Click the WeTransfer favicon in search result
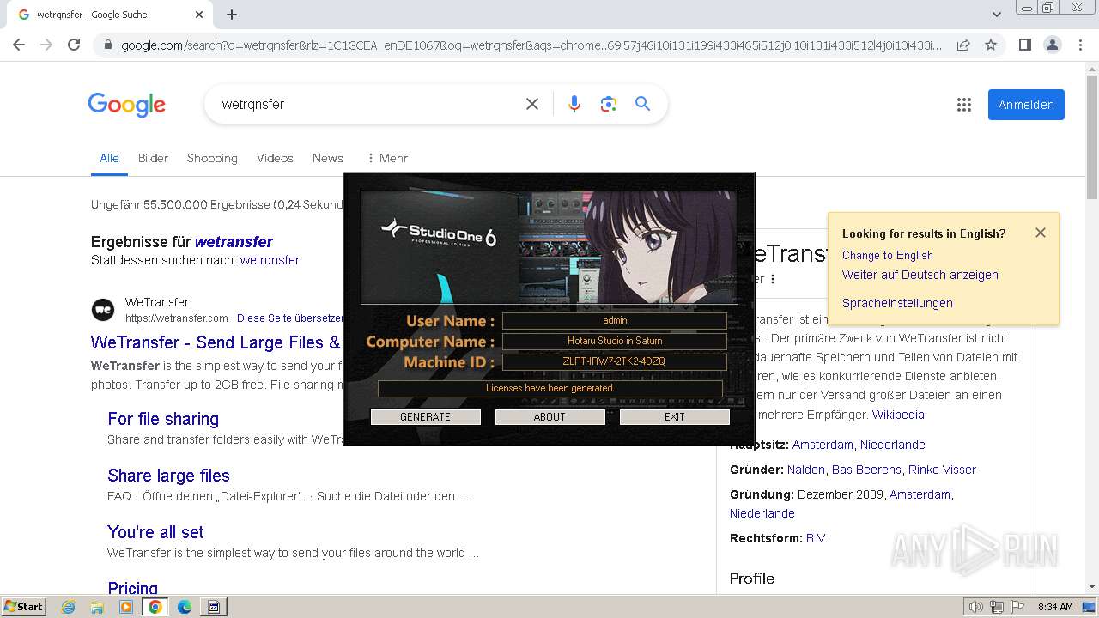 (103, 310)
